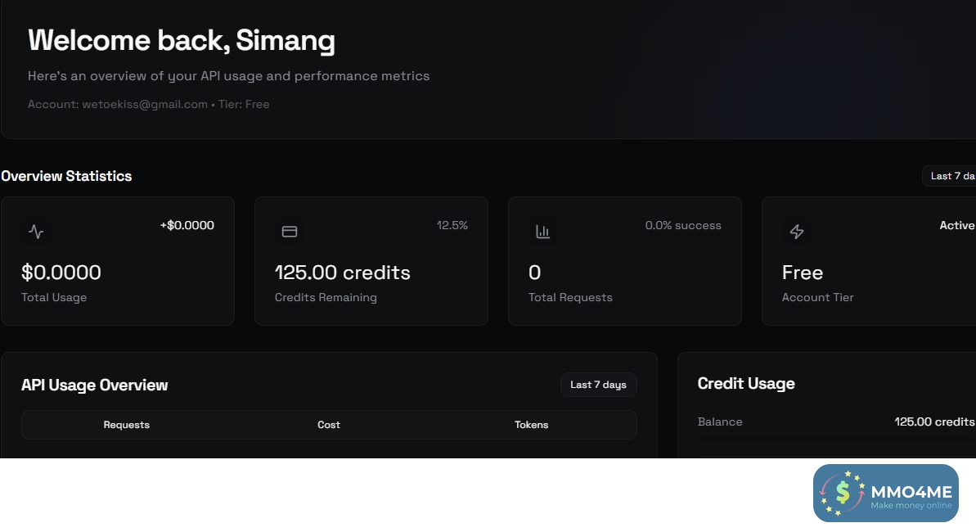This screenshot has width=976, height=532.
Task: Click the lightning bolt icon in Account Tier card
Action: pyautogui.click(x=797, y=232)
